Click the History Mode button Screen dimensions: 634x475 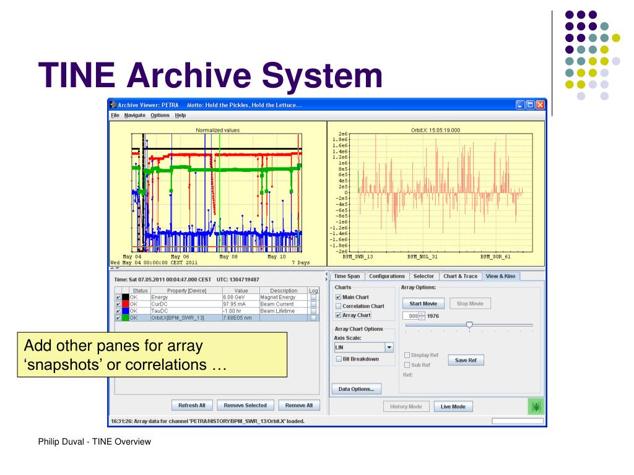coord(406,406)
